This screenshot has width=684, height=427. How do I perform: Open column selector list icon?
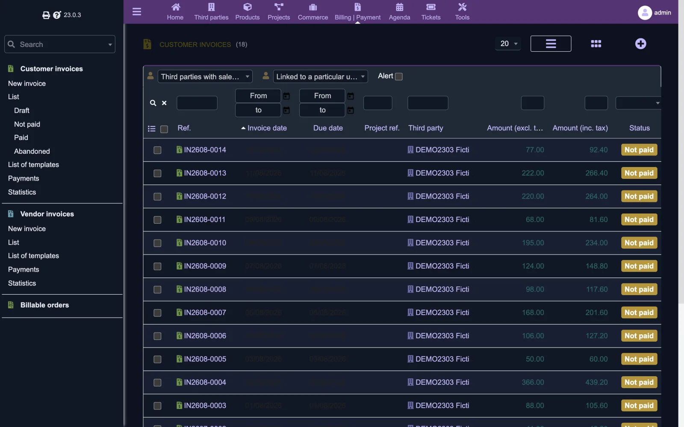point(151,129)
